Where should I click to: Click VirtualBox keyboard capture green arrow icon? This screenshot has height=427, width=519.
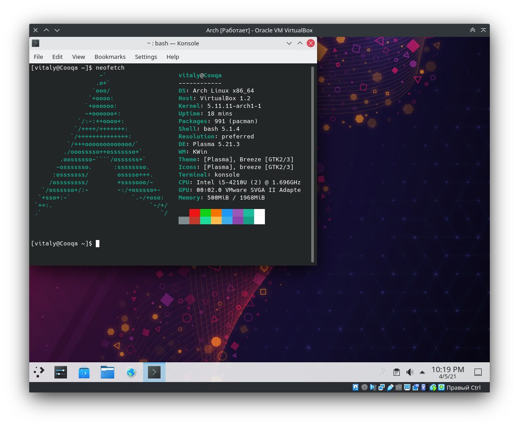[441, 387]
